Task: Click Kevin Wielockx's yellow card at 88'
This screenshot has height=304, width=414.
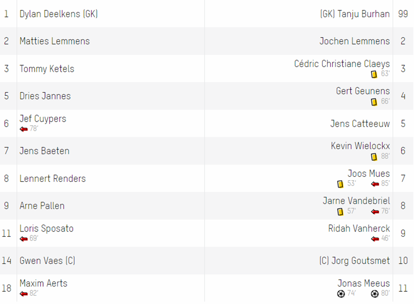Action: (x=374, y=157)
